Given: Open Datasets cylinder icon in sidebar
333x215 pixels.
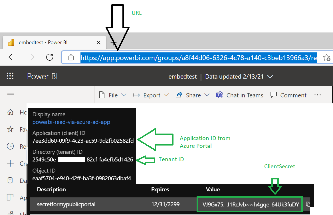Looking at the screenshot, I should [10, 180].
